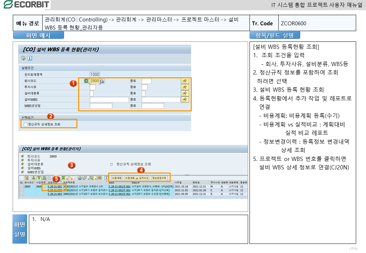Screen dimensions: 366x253
Task: Select the 정산규칙 상세정보 조회 radio in results screen
Action: tap(112, 164)
